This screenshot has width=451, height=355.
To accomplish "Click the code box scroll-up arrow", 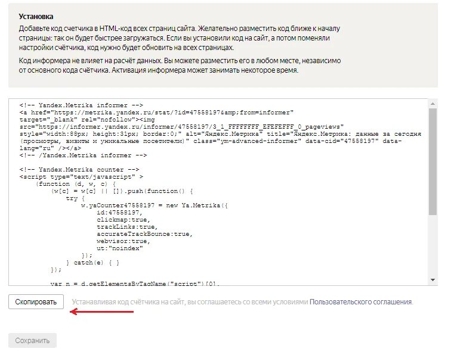I will coord(433,104).
